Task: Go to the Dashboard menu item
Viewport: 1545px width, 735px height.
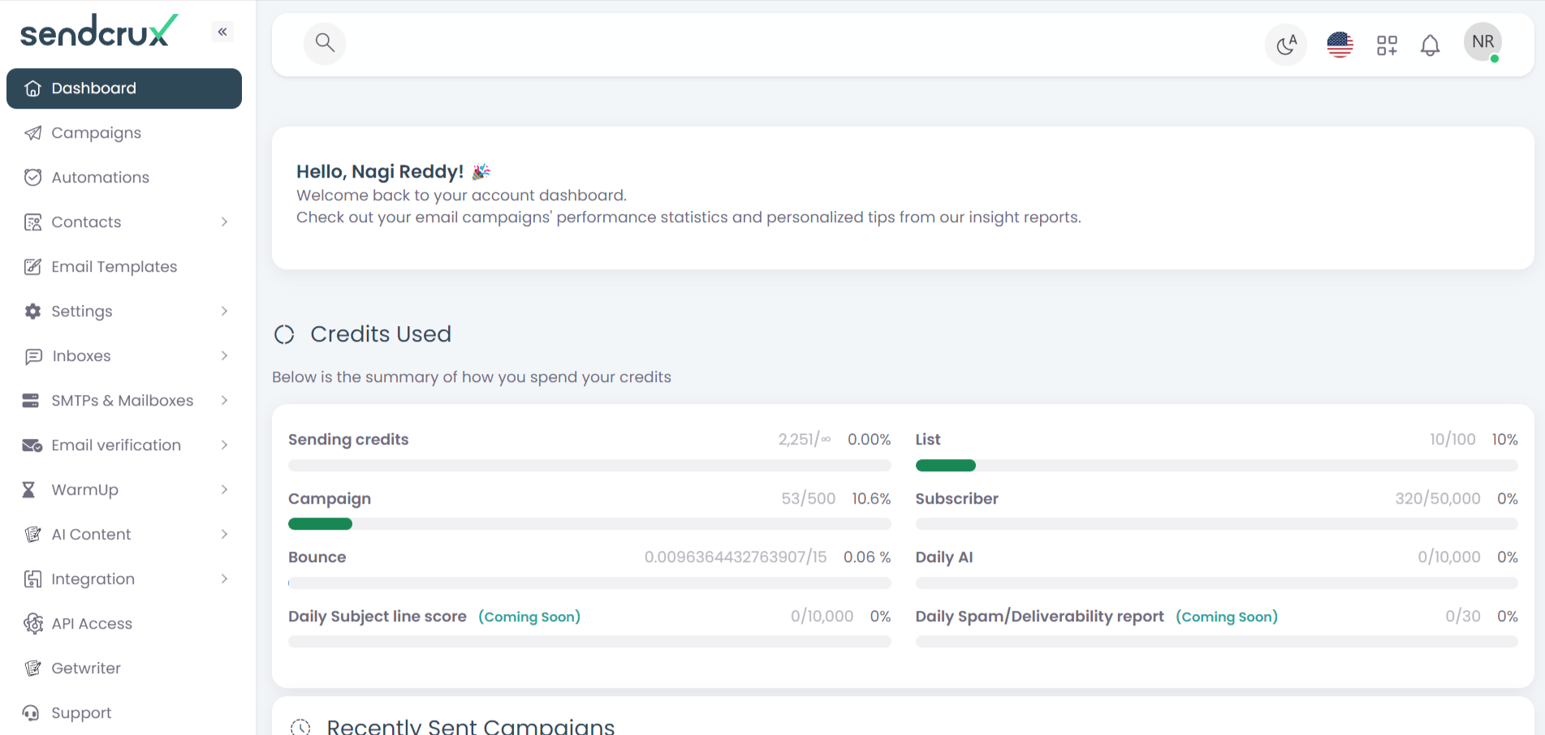Action: click(124, 88)
